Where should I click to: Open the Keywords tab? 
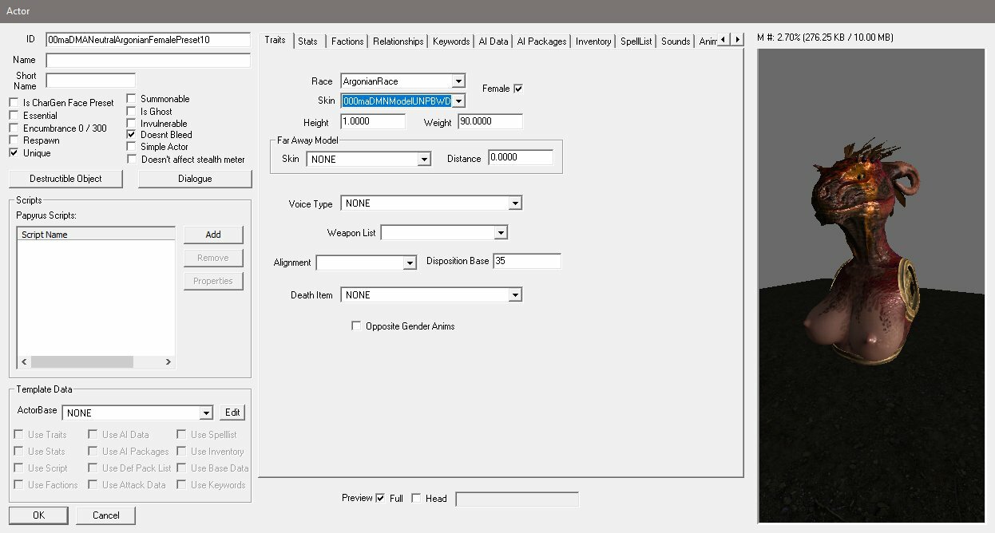[x=451, y=41]
